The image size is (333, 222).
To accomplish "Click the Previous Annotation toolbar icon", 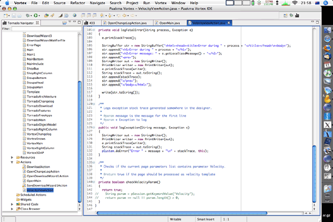I will tap(110, 16).
